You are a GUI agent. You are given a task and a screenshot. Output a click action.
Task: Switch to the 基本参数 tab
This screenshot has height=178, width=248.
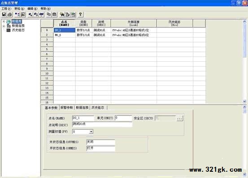[x=51, y=108]
